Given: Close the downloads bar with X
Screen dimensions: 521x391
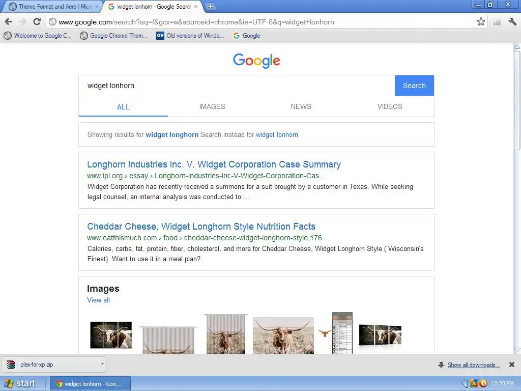Looking at the screenshot, I should 512,365.
